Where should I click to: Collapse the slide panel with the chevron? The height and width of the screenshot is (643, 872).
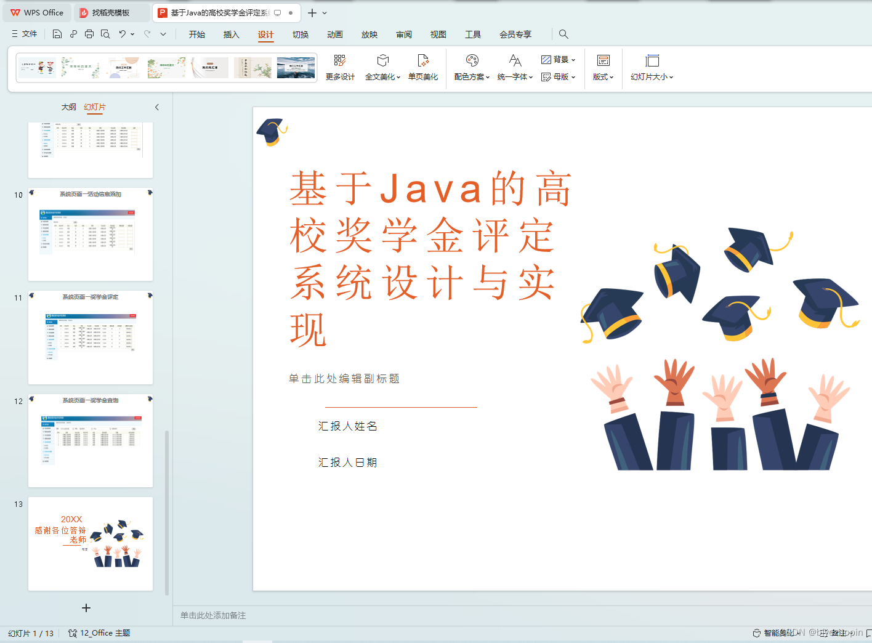[x=157, y=107]
